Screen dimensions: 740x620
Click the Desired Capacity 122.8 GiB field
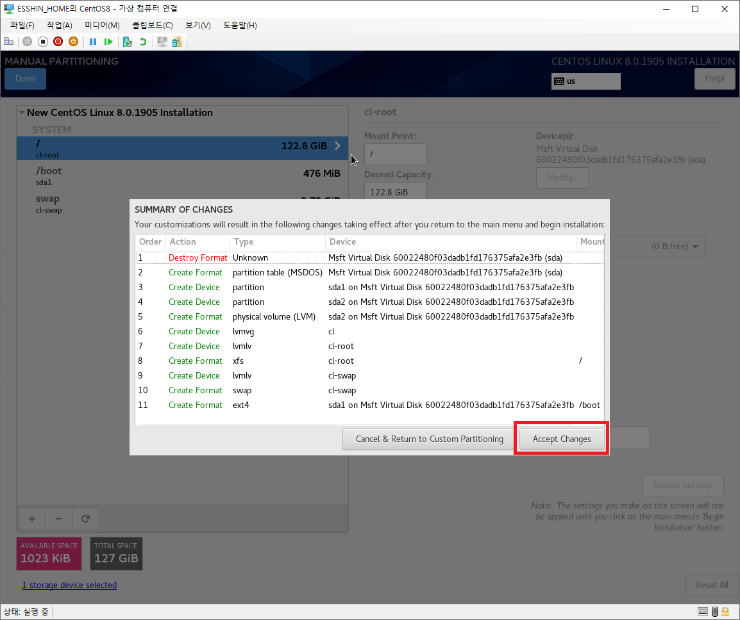pos(396,191)
